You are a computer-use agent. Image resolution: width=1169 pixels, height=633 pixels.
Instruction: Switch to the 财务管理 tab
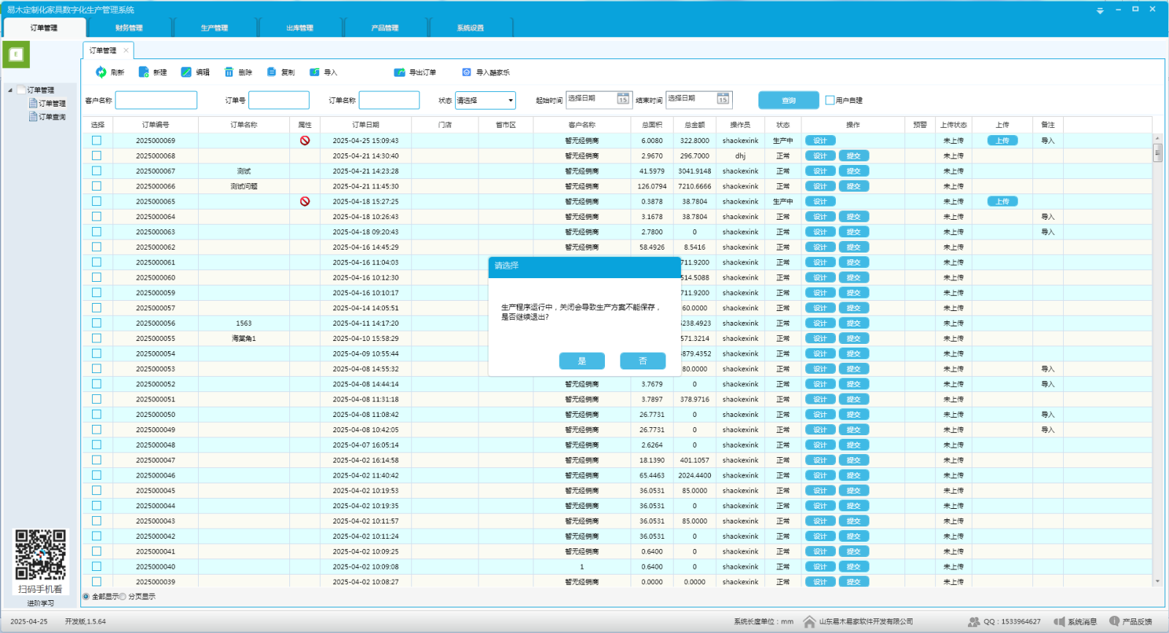[129, 28]
